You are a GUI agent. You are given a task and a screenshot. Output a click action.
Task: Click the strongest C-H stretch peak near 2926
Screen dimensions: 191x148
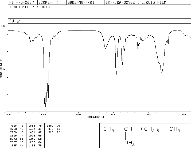click(46, 107)
